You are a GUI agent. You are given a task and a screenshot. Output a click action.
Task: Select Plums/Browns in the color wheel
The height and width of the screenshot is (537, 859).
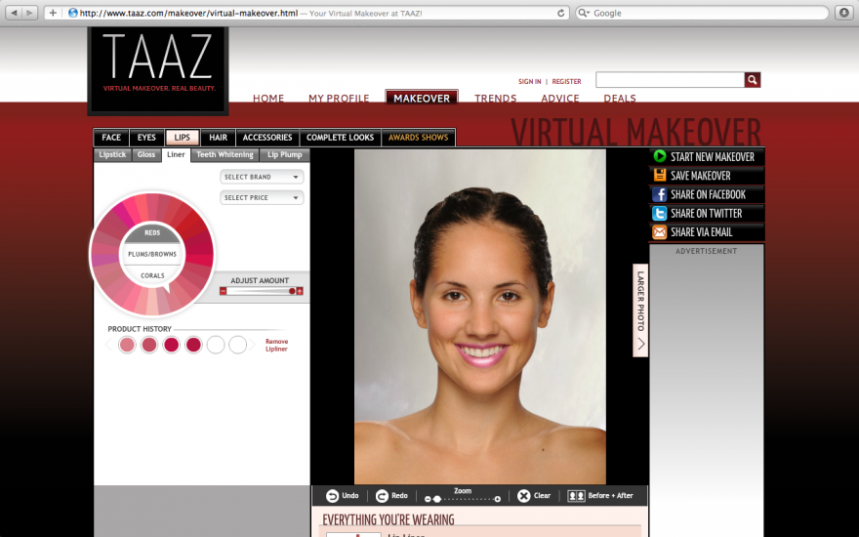152,254
